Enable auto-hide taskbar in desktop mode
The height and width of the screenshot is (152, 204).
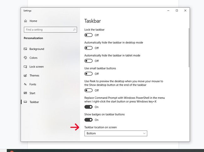89,48
